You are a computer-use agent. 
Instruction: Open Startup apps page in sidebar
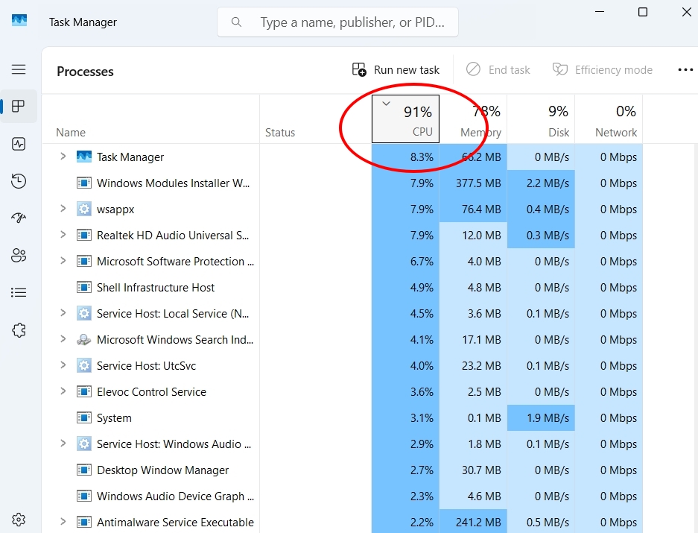point(19,218)
